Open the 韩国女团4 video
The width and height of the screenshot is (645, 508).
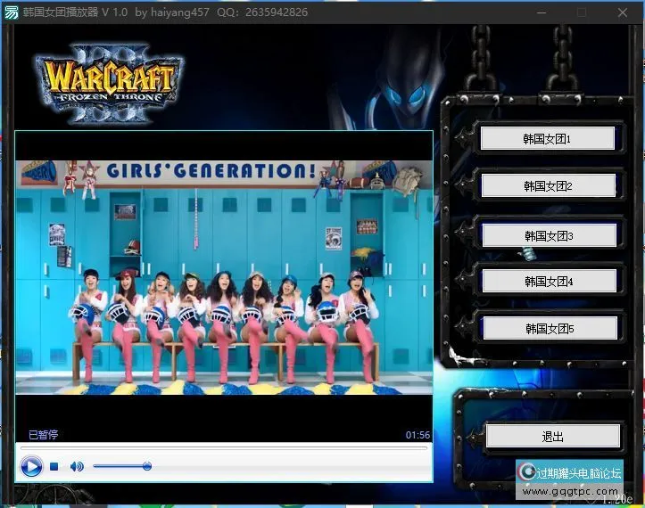549,282
